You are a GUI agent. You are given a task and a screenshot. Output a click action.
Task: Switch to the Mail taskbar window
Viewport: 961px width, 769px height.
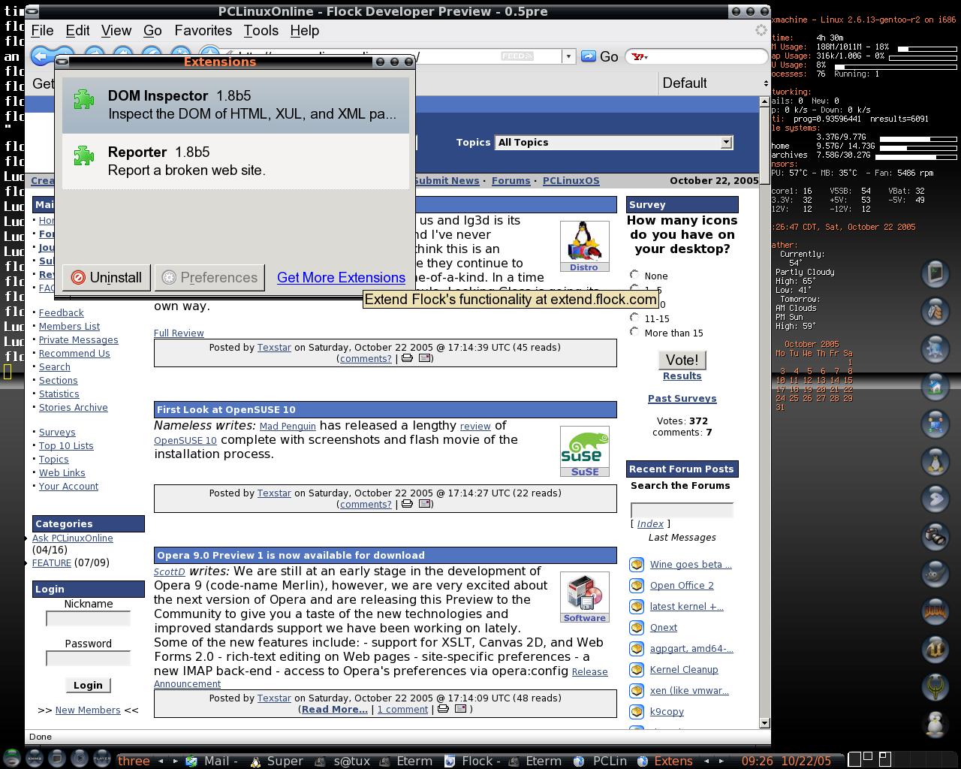point(212,761)
